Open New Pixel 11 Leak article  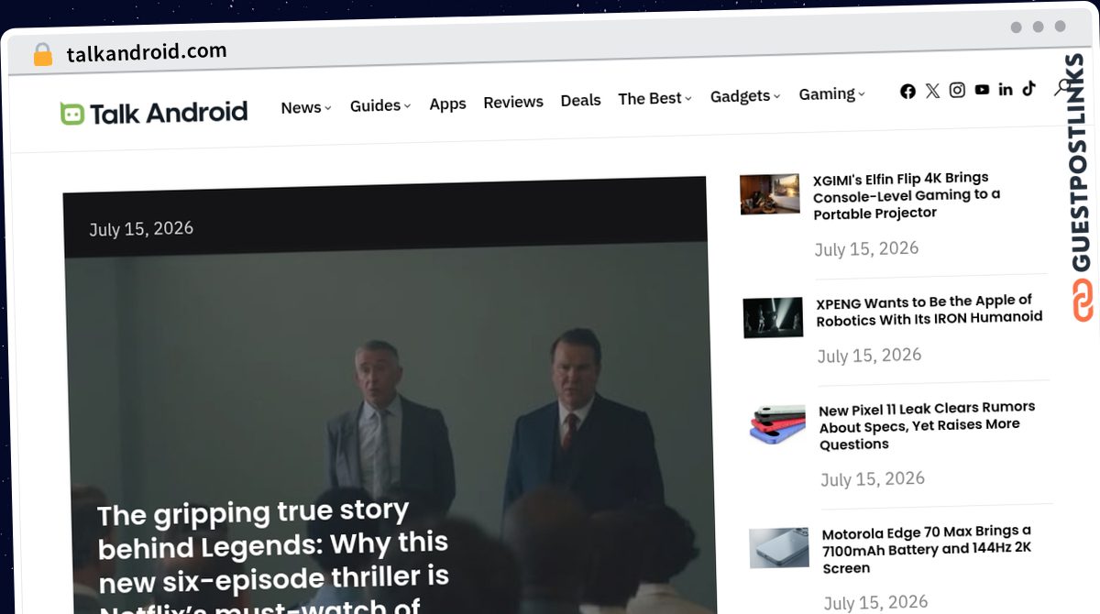point(926,426)
